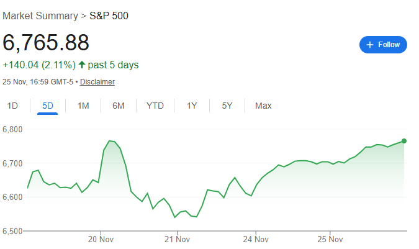Switch chart to YTD range
419x249 pixels.
(x=155, y=106)
